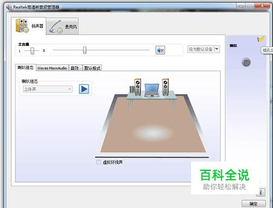The width and height of the screenshot is (273, 208).
Task: Open the Waves MaxxAudio tab
Action: [52, 68]
